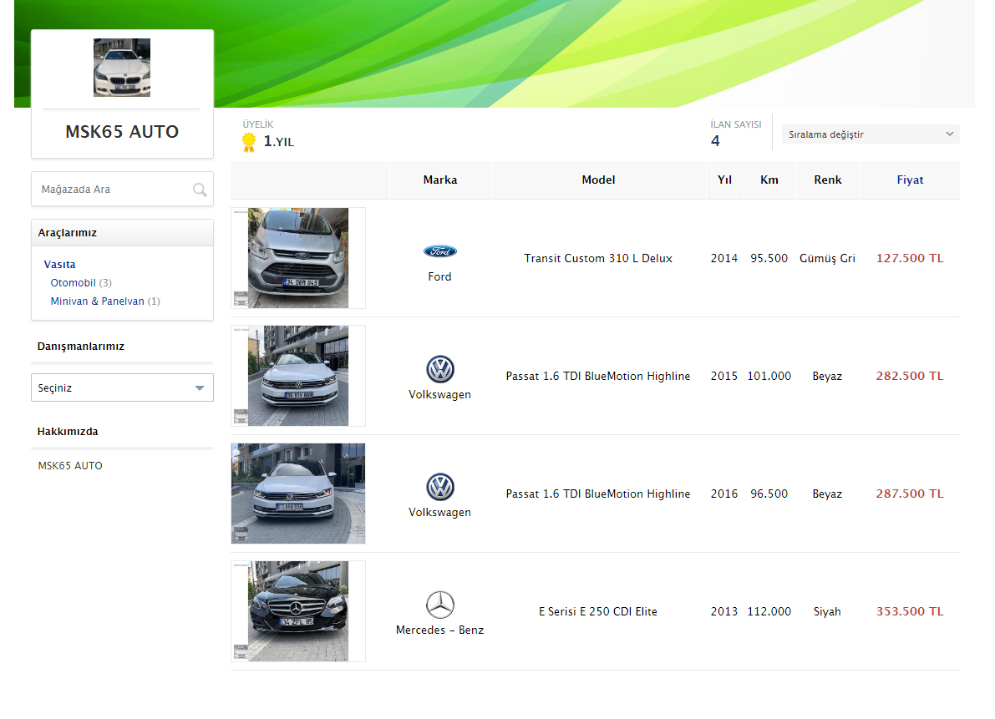Screen dimensions: 995x719
Task: Sort listings by Fiyat column
Action: (x=910, y=180)
